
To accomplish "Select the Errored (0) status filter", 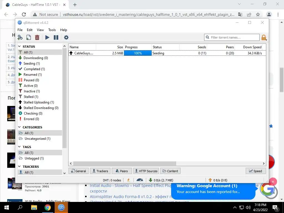I will coord(40,119).
